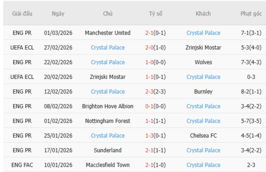This screenshot has height=172, width=266.
Task: Open Brighton Hove Albion team link
Action: coord(108,107)
